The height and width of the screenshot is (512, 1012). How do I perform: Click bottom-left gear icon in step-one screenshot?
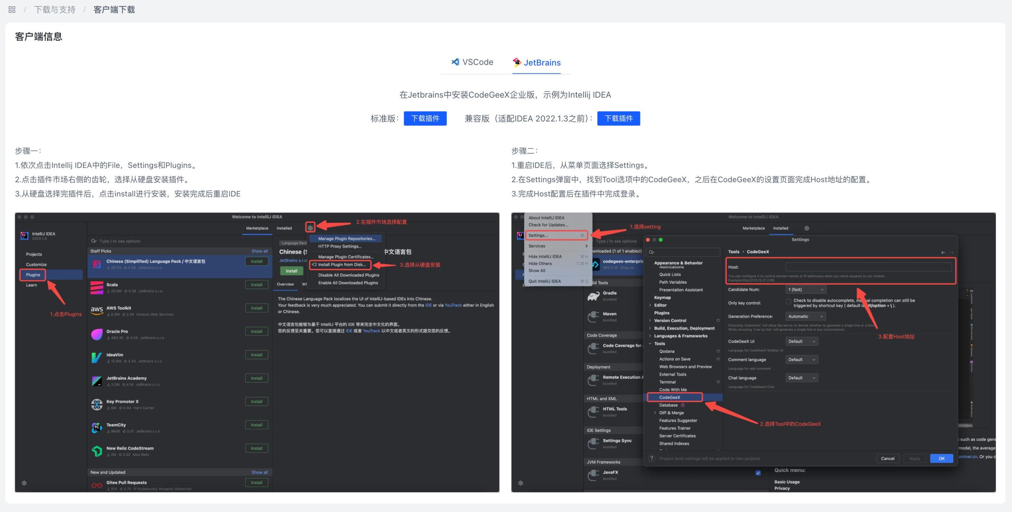pyautogui.click(x=24, y=483)
